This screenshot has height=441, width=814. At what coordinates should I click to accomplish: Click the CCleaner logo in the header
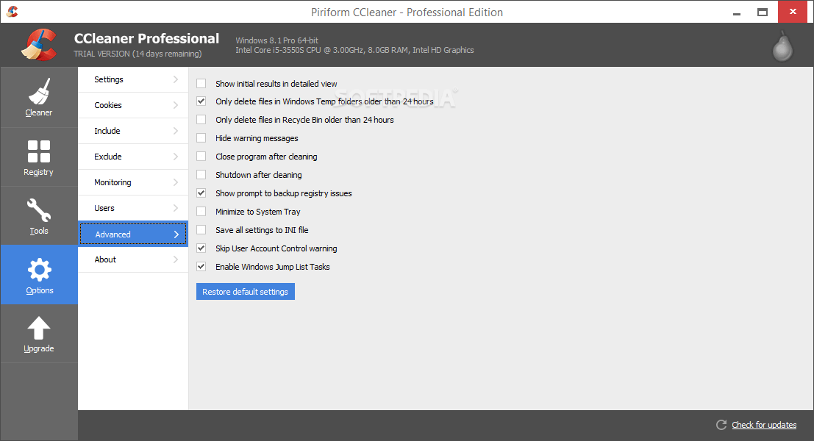click(37, 44)
